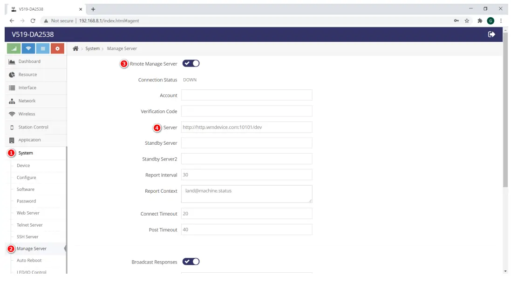
Task: Click the password key icon in address bar
Action: [x=456, y=20]
